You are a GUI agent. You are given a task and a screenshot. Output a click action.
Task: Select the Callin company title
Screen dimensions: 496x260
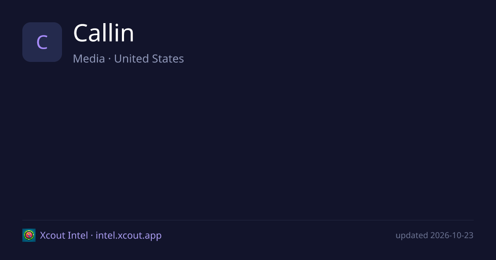pyautogui.click(x=104, y=33)
